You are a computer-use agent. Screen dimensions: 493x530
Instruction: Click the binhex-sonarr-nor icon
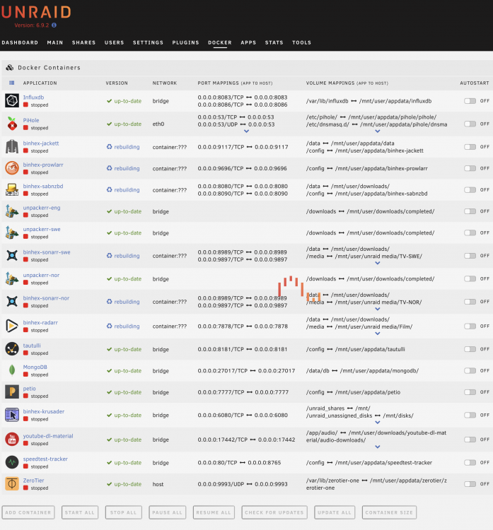coord(12,302)
